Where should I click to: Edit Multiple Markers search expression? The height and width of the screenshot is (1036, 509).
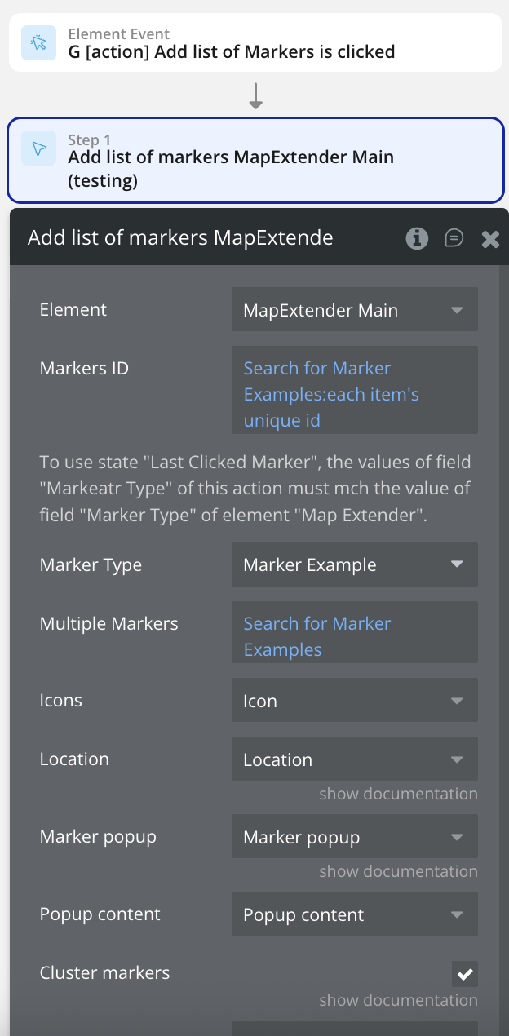click(x=354, y=636)
